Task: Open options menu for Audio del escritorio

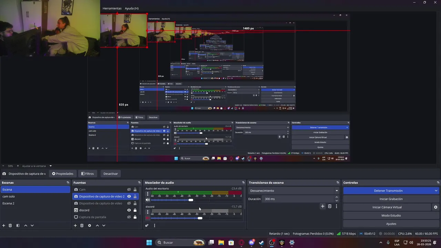Action: click(148, 194)
